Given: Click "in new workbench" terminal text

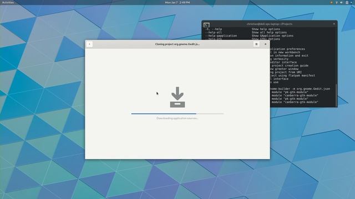Looking at the screenshot, I should tap(287, 53).
